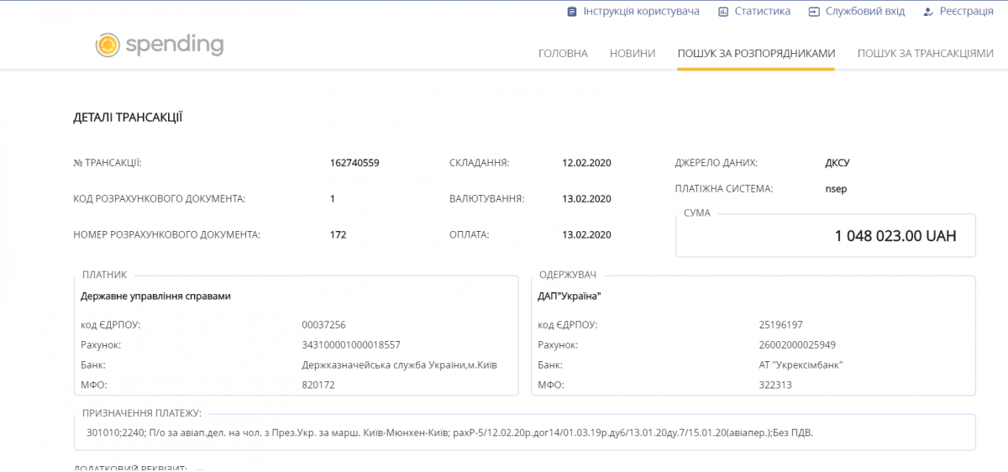The width and height of the screenshot is (1008, 472).
Task: Go to the НОВИНИ tab
Action: pos(633,53)
